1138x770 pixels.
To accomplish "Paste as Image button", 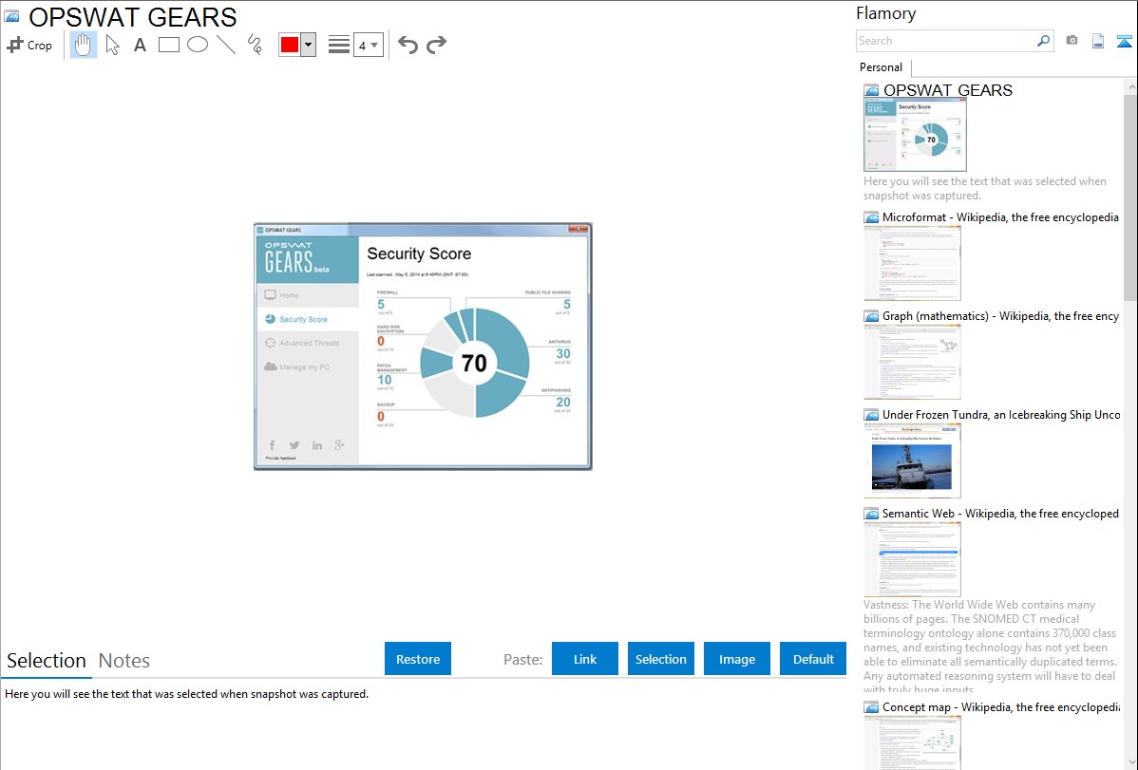I will 736,659.
